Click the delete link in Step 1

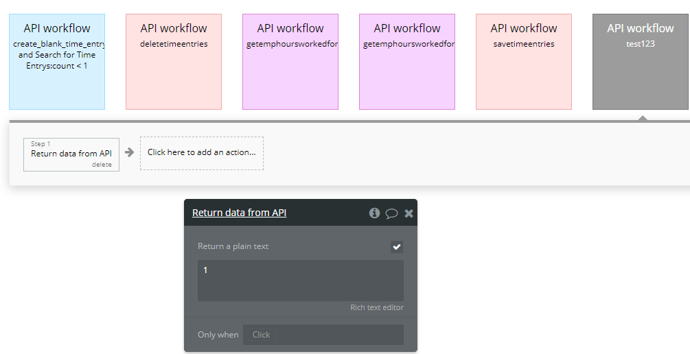click(102, 165)
